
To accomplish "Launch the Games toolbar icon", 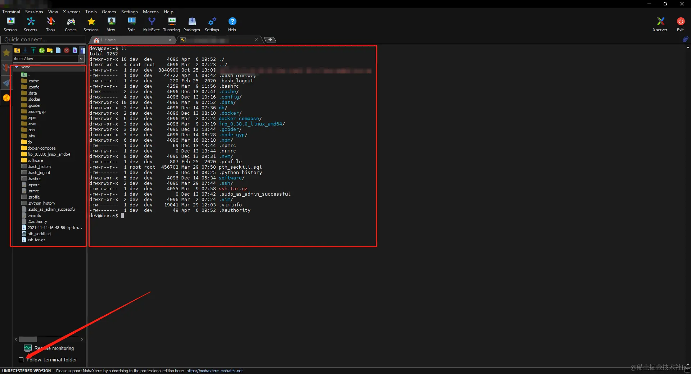I will pos(71,24).
